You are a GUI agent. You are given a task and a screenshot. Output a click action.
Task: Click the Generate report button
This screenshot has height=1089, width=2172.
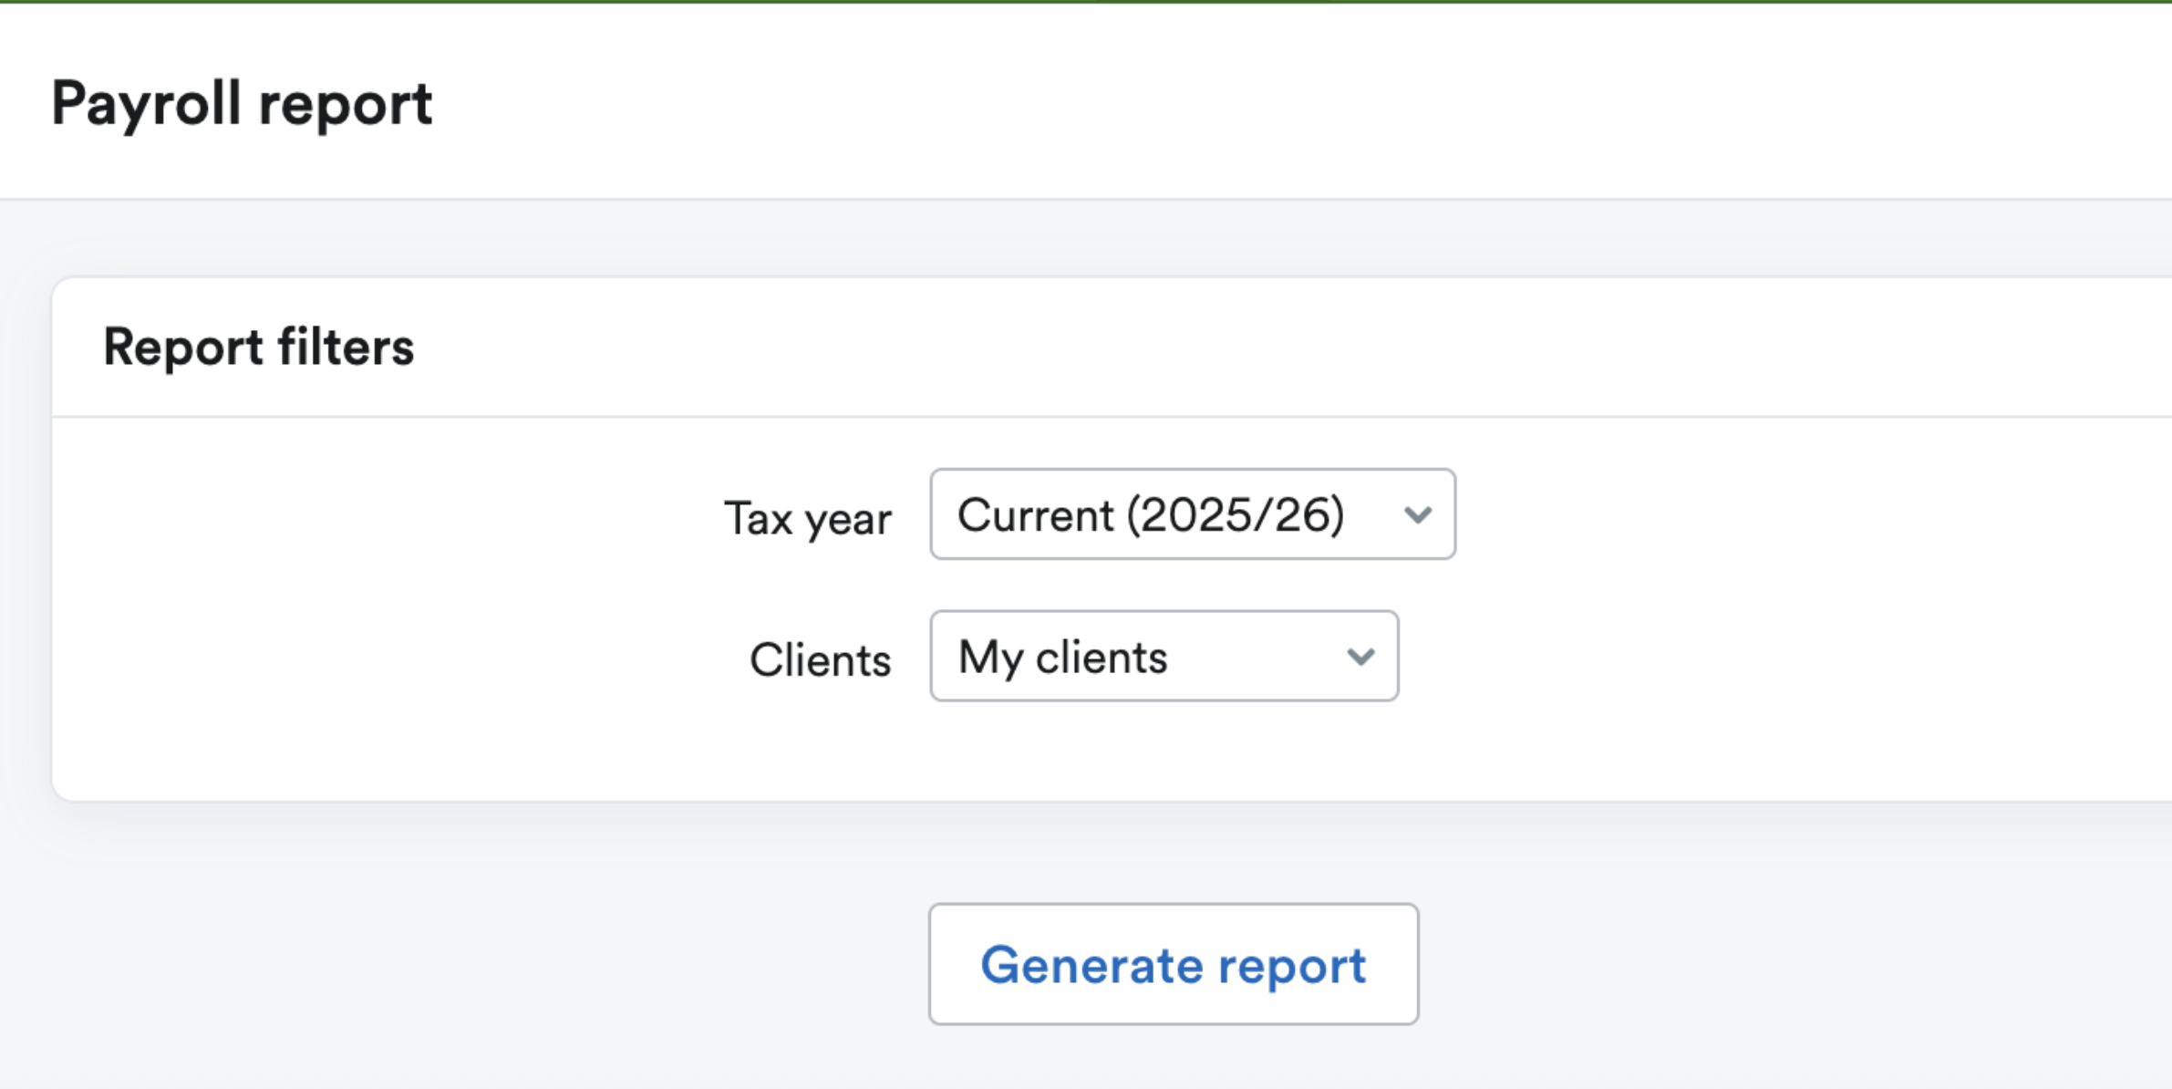pos(1174,965)
